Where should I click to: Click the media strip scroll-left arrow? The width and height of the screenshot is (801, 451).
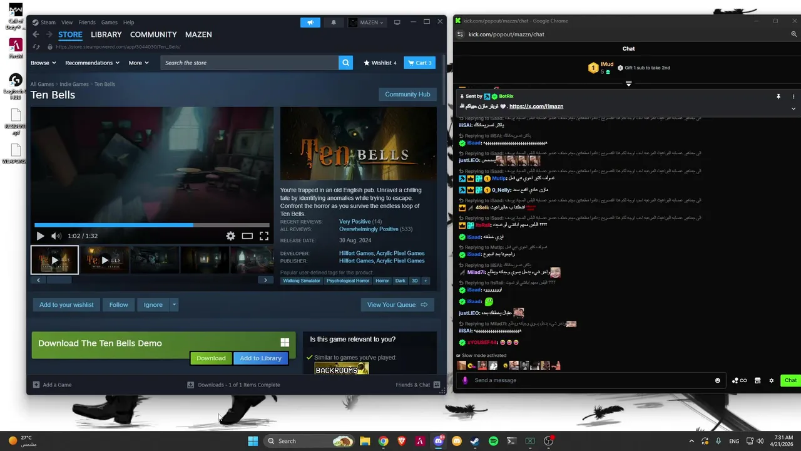(38, 280)
